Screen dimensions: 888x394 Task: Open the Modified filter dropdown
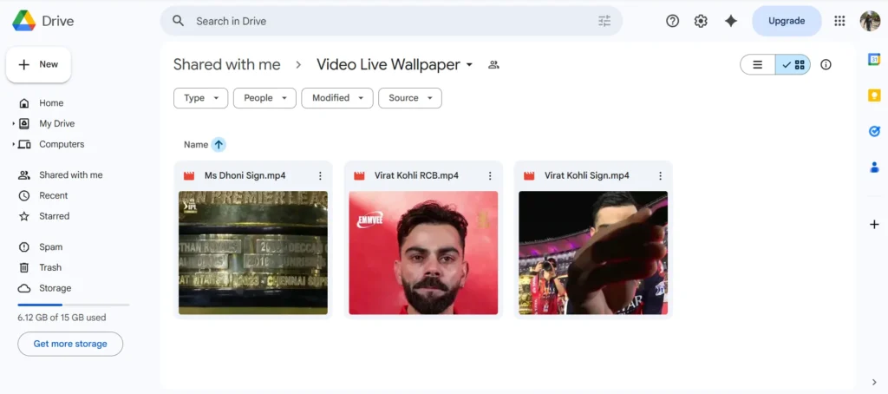pos(337,98)
